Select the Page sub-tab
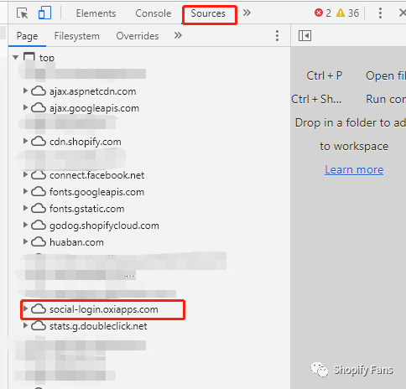Image resolution: width=406 pixels, height=389 pixels. tap(27, 36)
